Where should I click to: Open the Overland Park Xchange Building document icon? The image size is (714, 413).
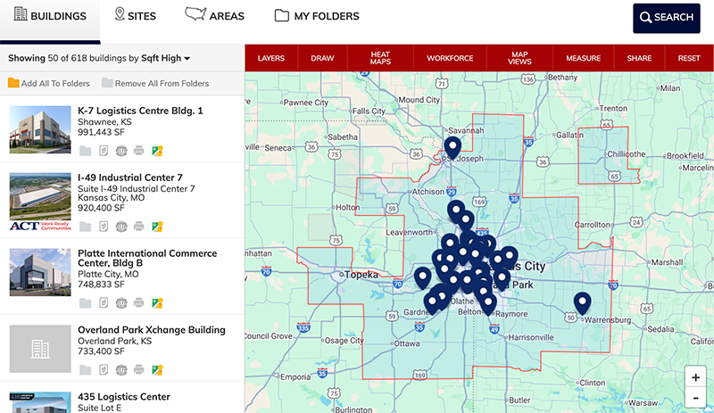(x=104, y=370)
